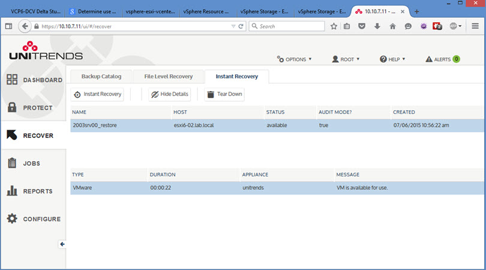Switch to the Backup Catalog tab
The height and width of the screenshot is (270, 486).
tap(101, 77)
